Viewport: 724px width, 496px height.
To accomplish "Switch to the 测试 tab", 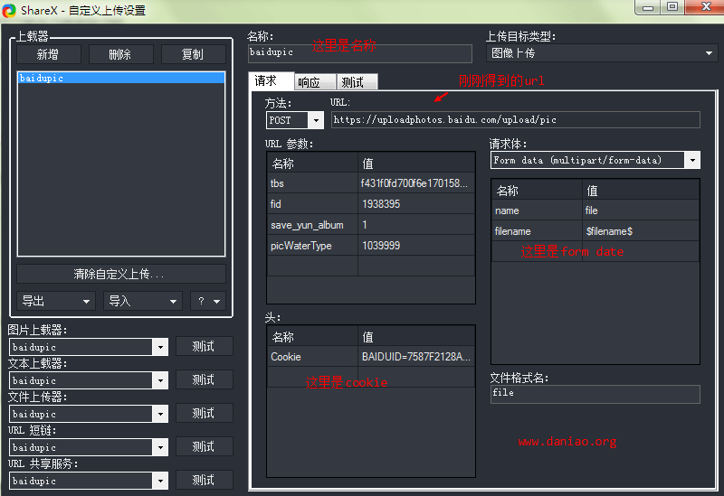I will click(357, 82).
